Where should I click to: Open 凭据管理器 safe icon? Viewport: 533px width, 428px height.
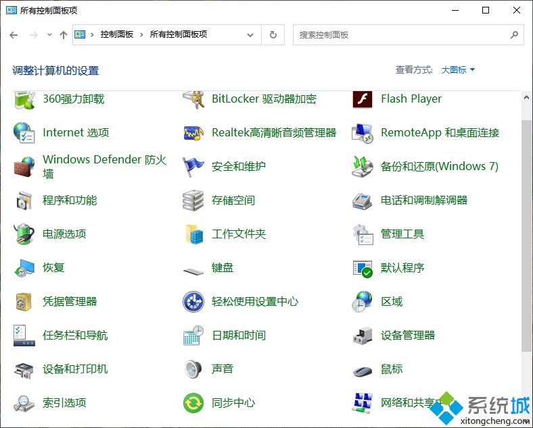point(24,302)
